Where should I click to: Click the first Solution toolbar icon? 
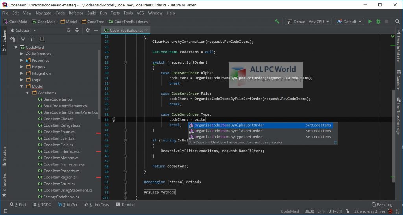(13, 39)
